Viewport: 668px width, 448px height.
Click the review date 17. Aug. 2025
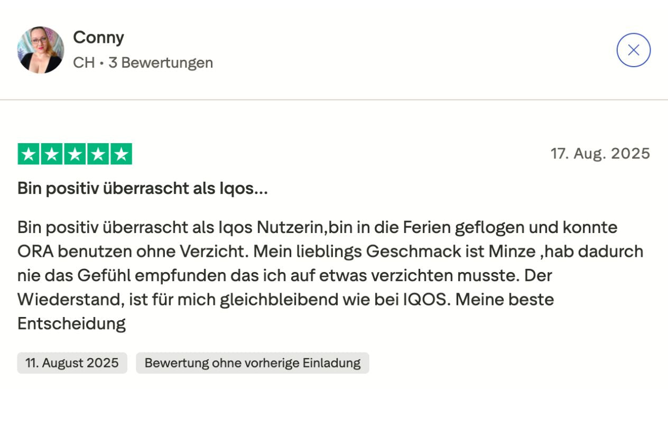click(x=600, y=154)
